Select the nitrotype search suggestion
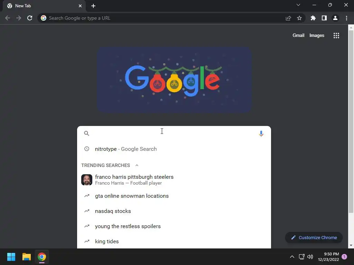Image resolution: width=354 pixels, height=265 pixels. tap(174, 149)
